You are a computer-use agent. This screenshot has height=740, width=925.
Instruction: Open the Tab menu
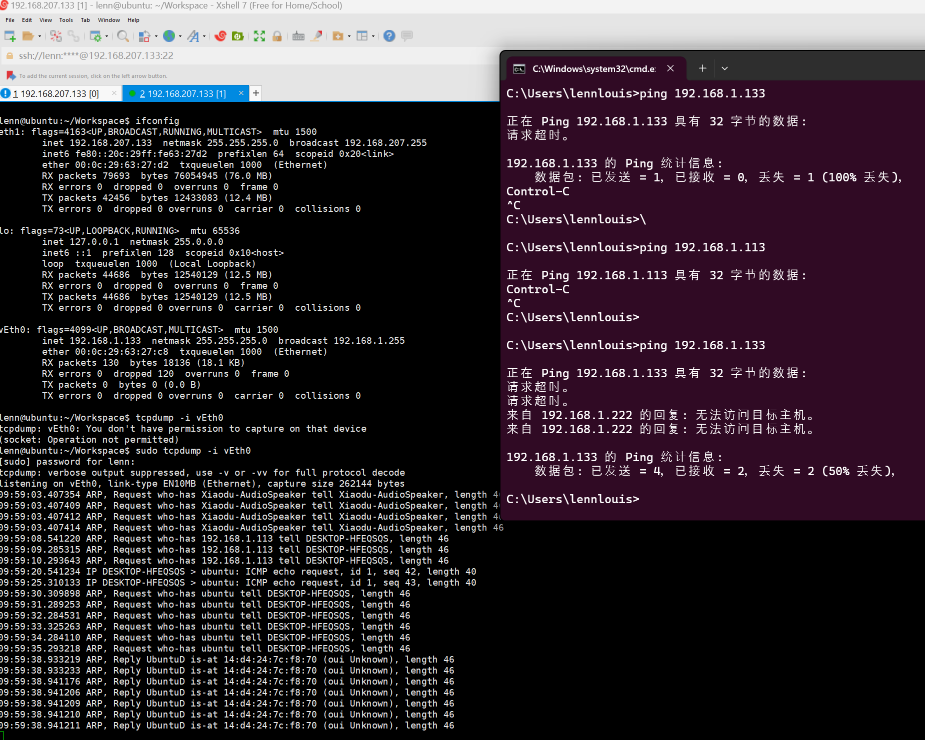point(85,20)
